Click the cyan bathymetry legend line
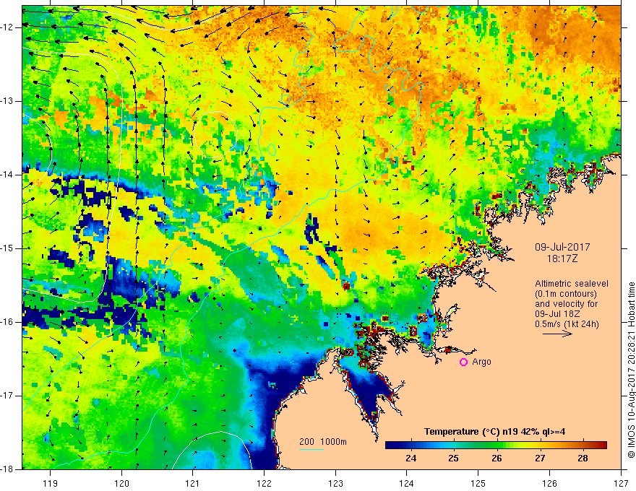Viewport: 636px width, 491px height. pos(311,449)
